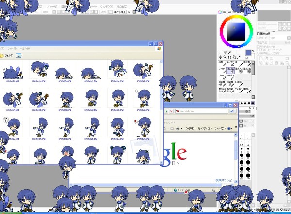Click the stop X button in Internet Explorer
Viewport: 291px width, 214px height.
tap(171, 111)
